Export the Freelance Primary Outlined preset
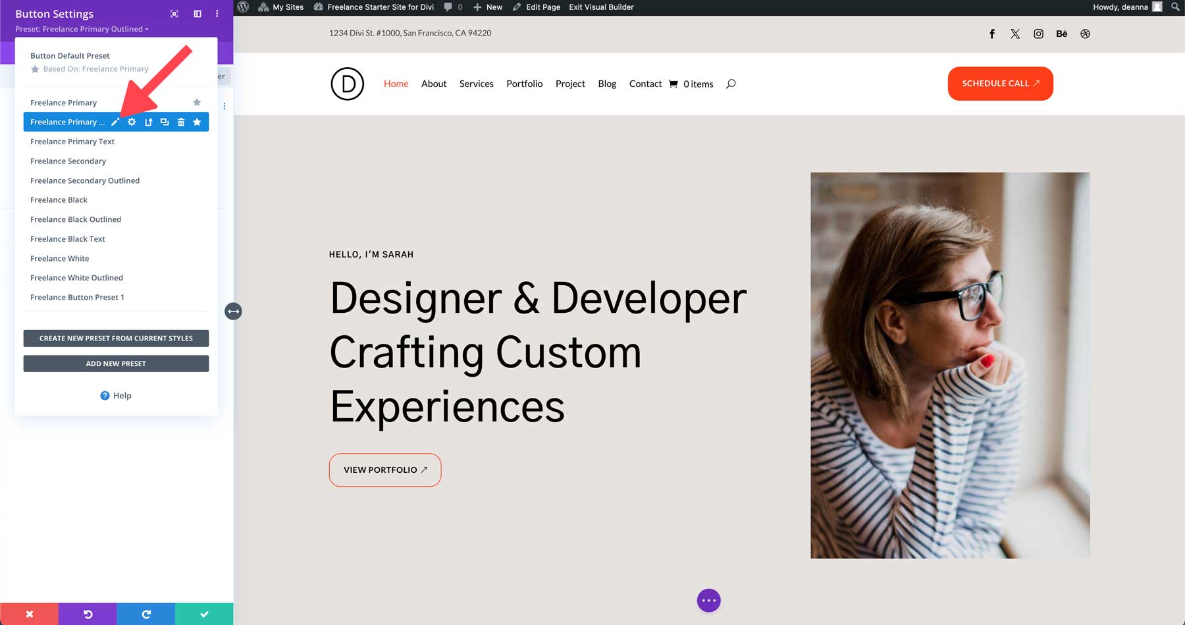 [148, 122]
